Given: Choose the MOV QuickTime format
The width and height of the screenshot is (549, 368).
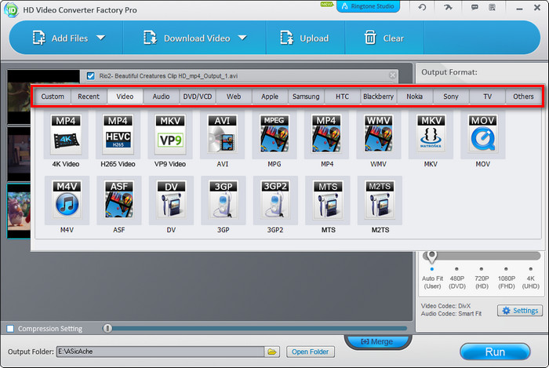Looking at the screenshot, I should pyautogui.click(x=483, y=135).
